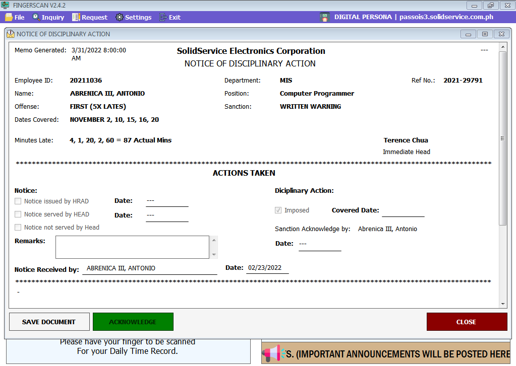The width and height of the screenshot is (516, 366).
Task: Click the green ACKNOWLEDGE button
Action: point(133,322)
